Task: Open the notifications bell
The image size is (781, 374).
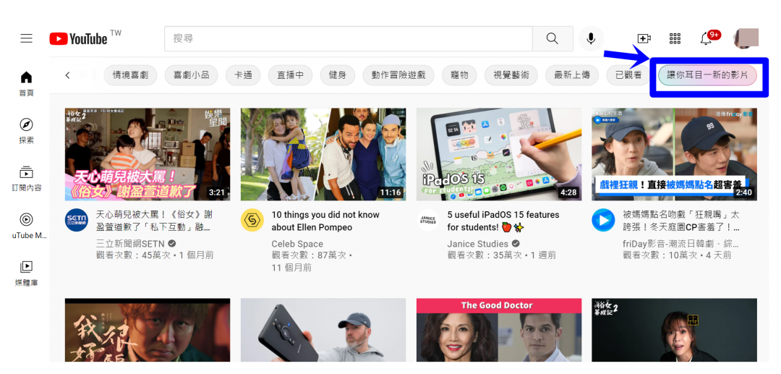Action: click(x=706, y=38)
